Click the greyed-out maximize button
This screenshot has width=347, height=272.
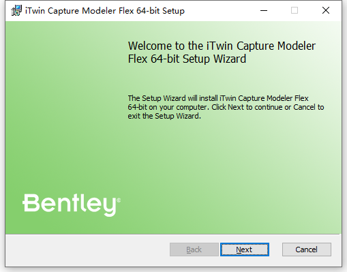pos(295,10)
